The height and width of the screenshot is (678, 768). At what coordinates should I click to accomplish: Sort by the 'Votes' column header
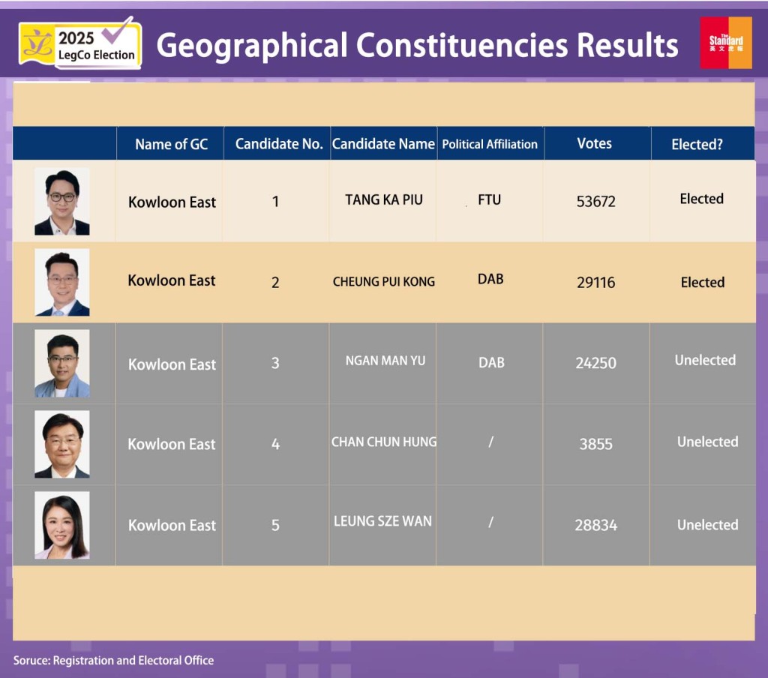click(x=595, y=143)
